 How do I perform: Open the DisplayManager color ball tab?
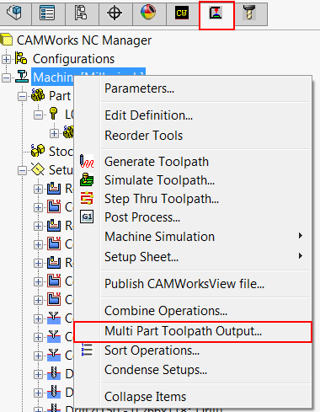149,13
